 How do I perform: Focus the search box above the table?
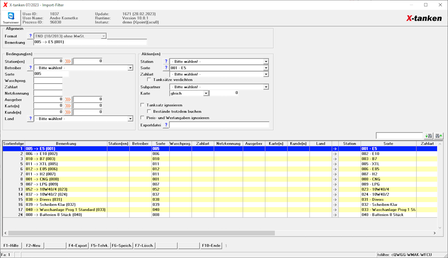399,136
